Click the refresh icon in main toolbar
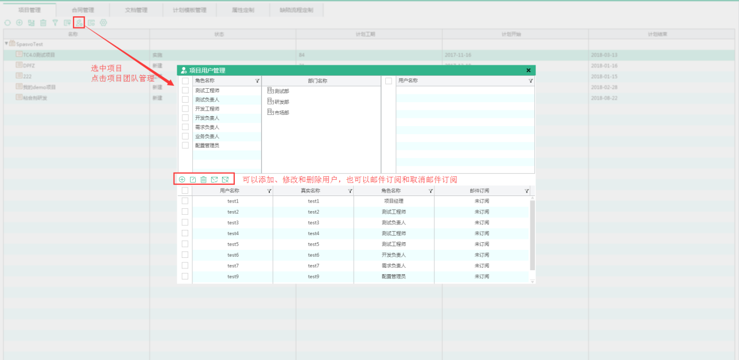 point(8,23)
